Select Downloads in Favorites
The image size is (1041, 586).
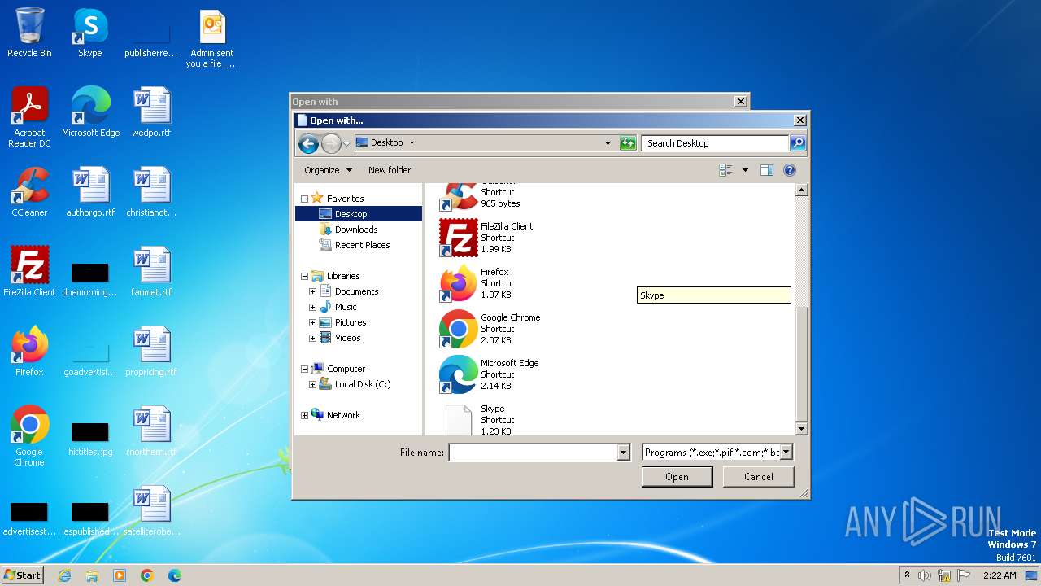pos(356,230)
